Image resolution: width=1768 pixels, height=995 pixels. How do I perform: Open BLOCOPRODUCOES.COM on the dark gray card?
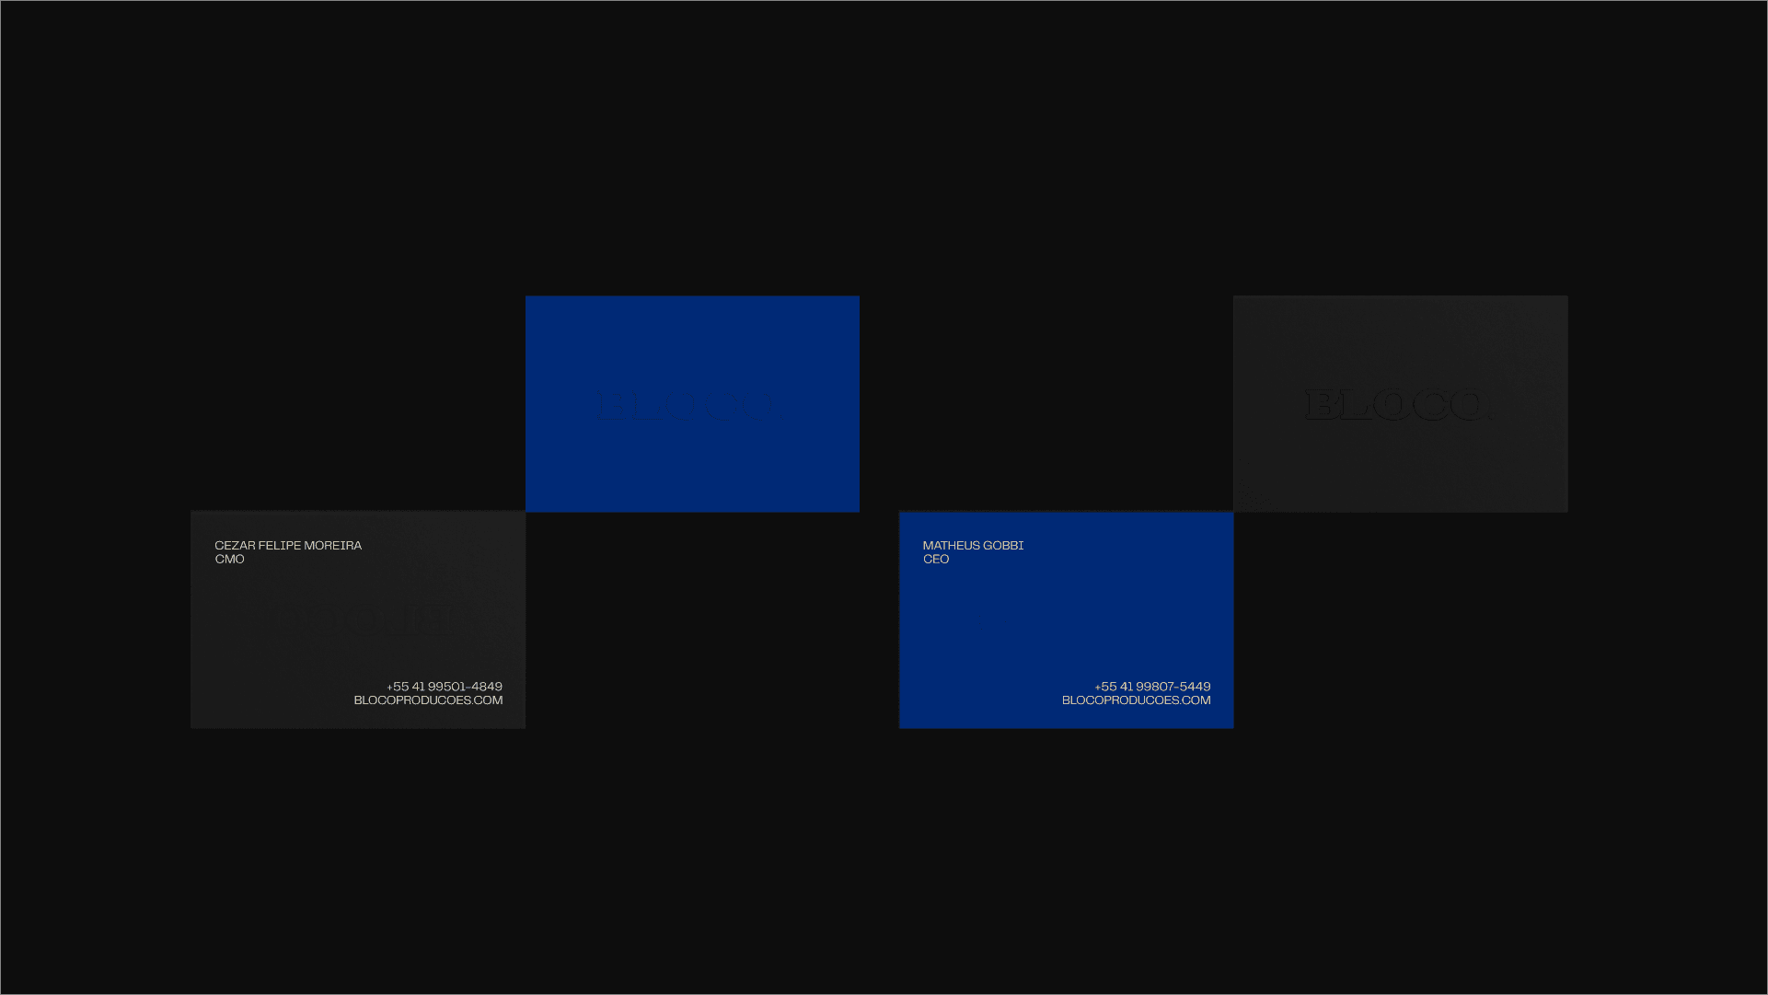click(428, 700)
